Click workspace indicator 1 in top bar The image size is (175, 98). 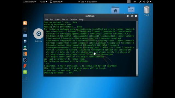coord(129,2)
